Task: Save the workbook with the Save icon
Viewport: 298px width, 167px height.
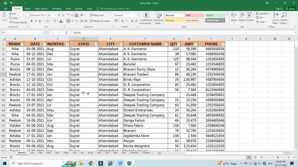Action: (x=5, y=3)
